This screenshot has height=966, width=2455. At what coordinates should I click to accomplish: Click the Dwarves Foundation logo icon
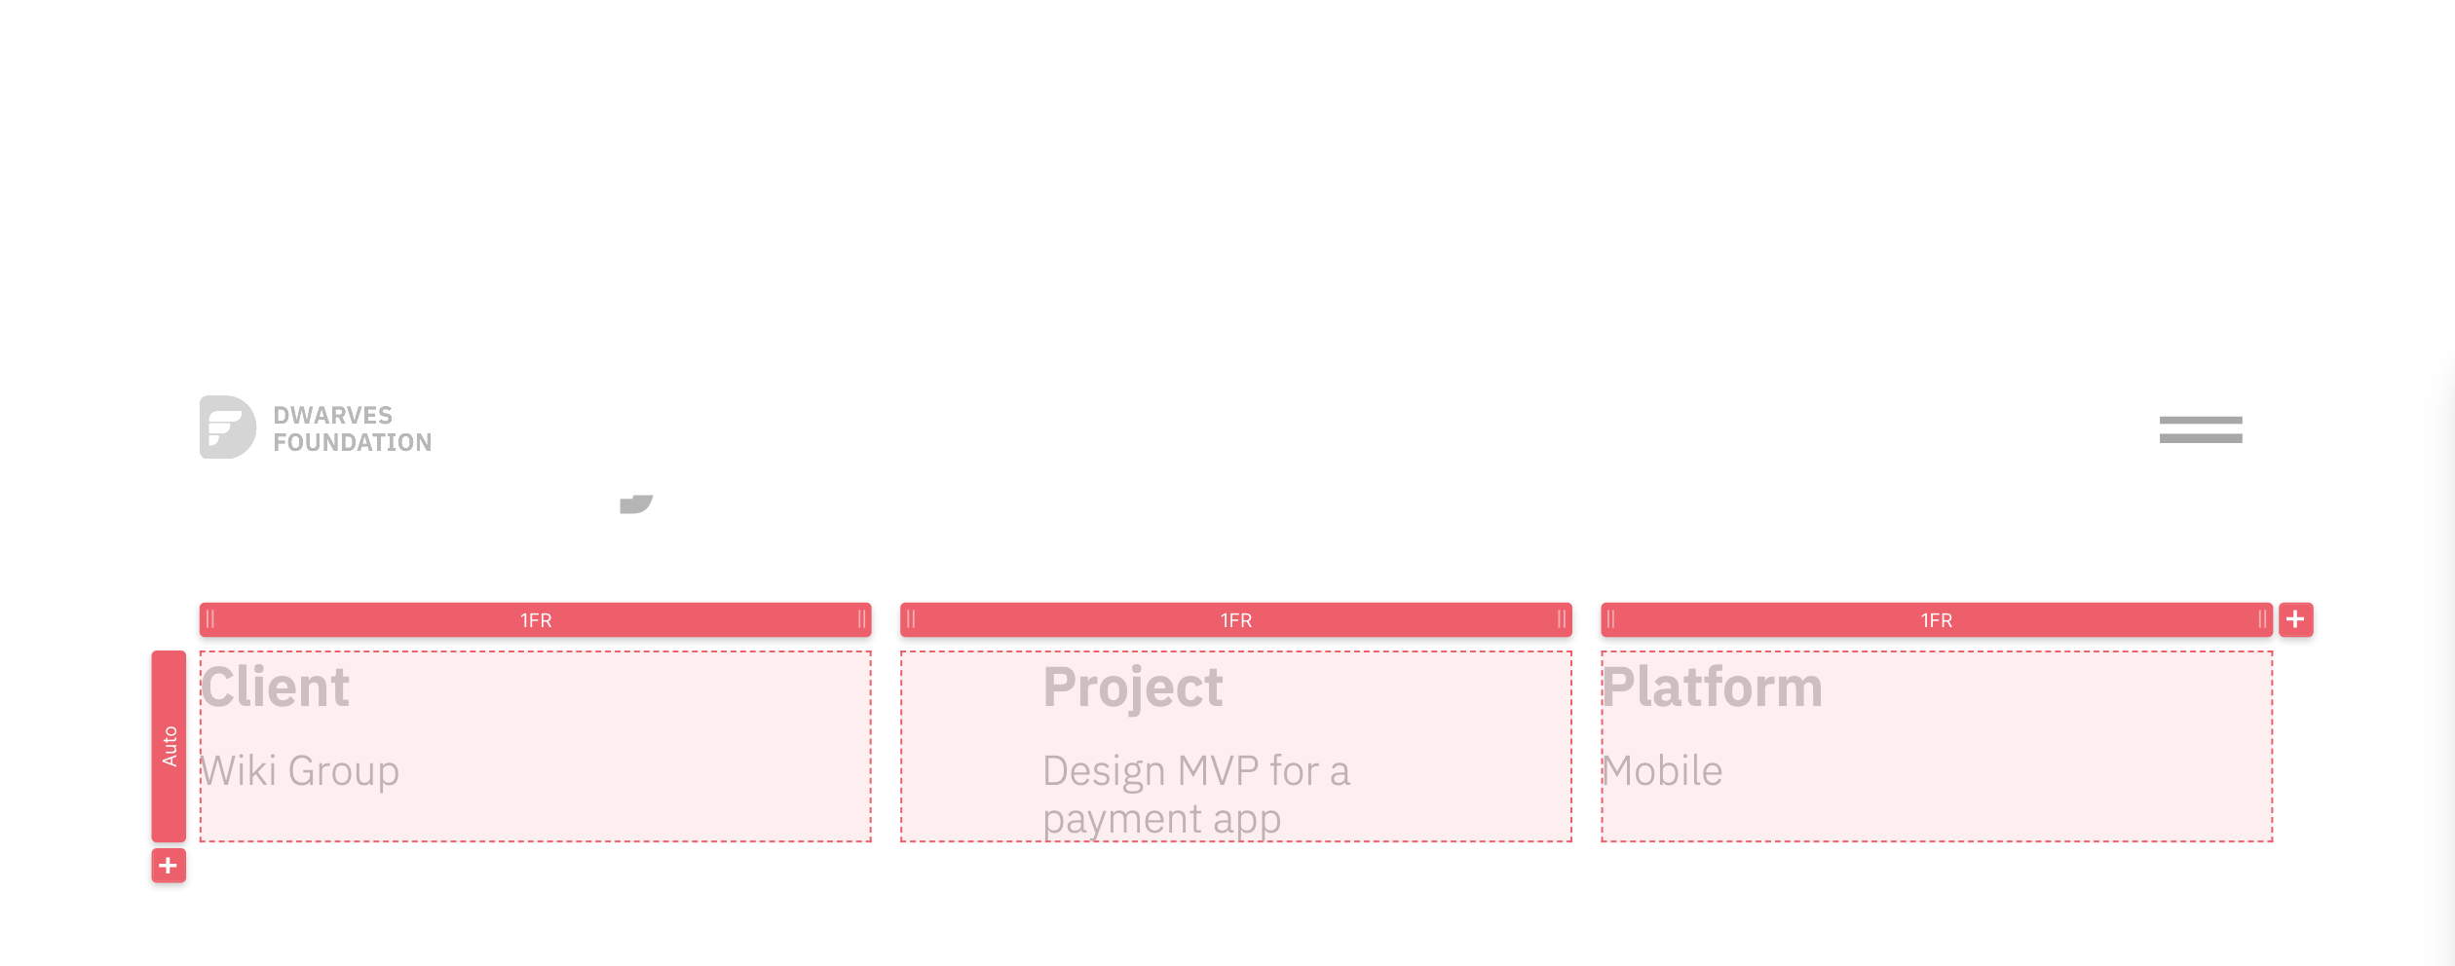tap(228, 427)
